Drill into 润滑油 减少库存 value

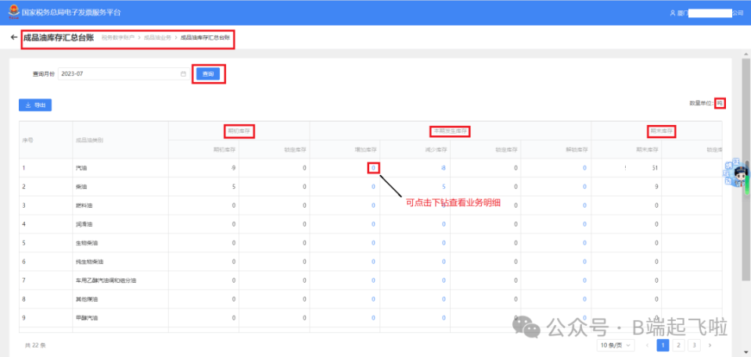click(444, 224)
